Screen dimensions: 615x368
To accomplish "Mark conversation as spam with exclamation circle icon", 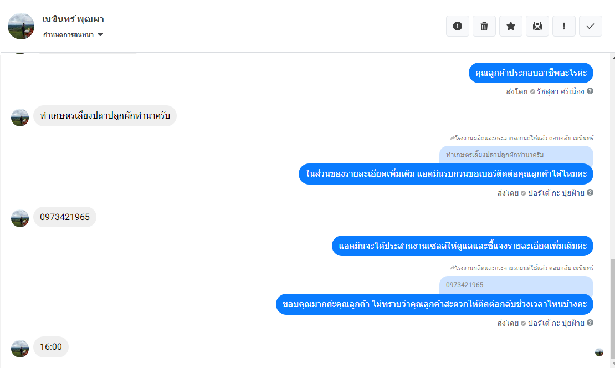I will [x=457, y=26].
